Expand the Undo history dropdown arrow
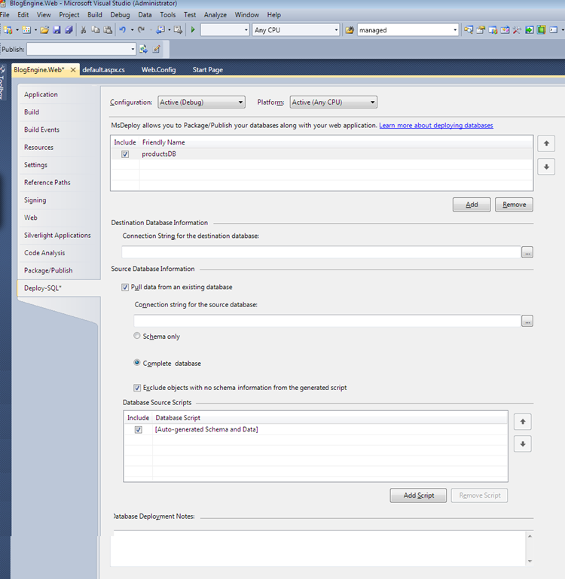The height and width of the screenshot is (579, 565). tap(132, 30)
